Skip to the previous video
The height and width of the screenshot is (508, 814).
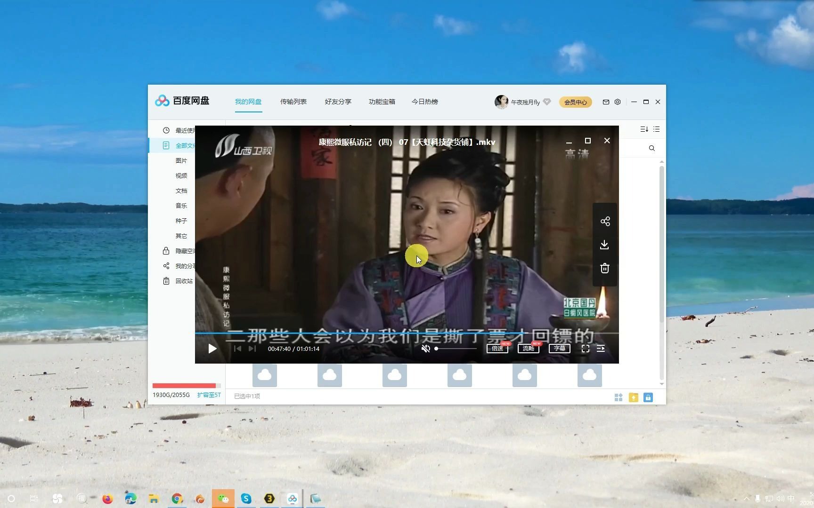click(x=237, y=349)
